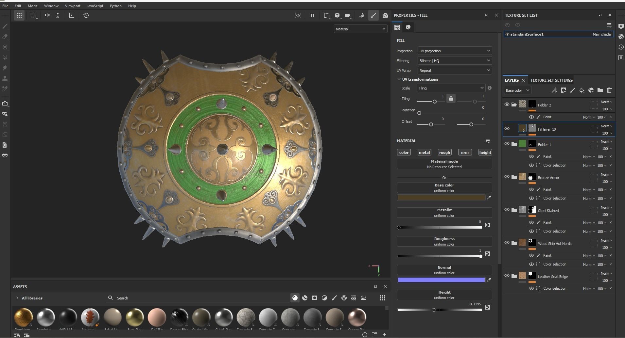
Task: Add a paint layer in Layers panel
Action: [x=573, y=90]
